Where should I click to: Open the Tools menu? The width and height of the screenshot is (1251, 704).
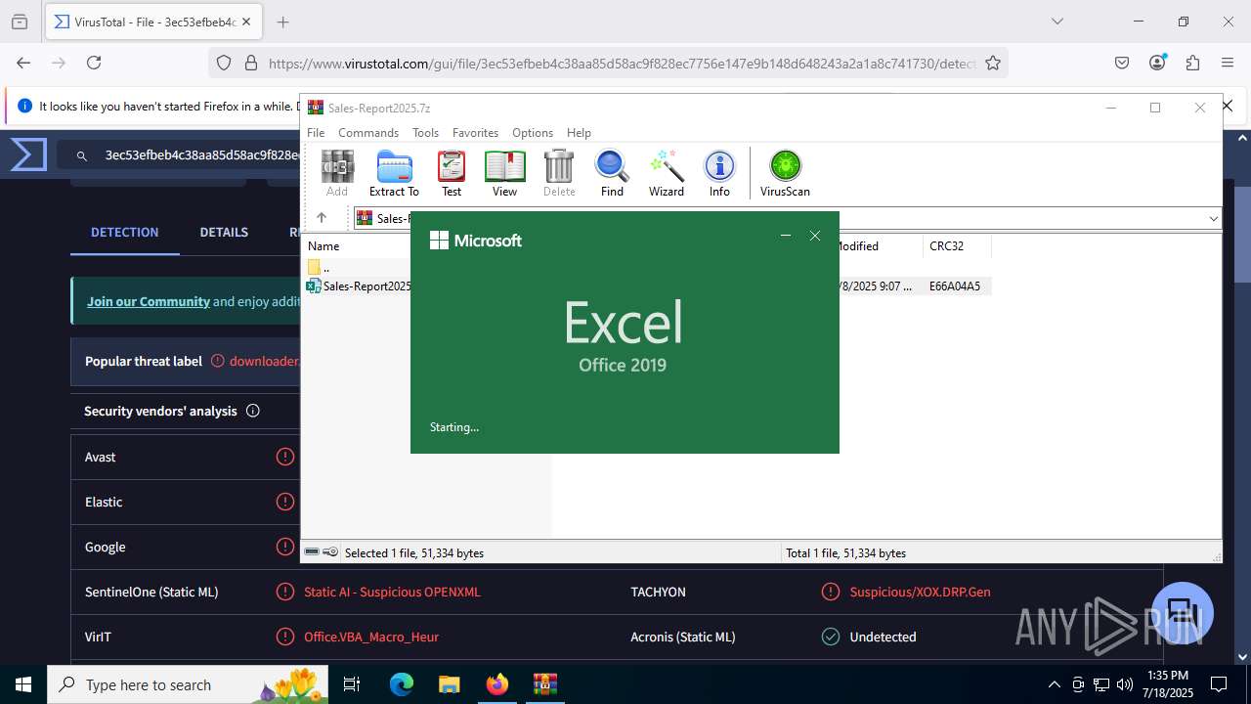[x=425, y=133]
